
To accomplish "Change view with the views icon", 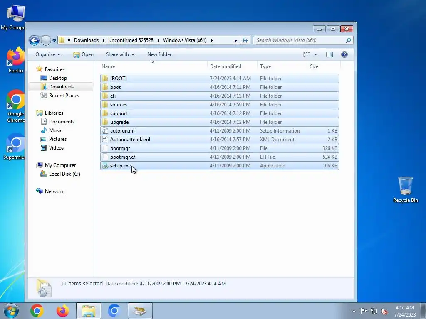I will pyautogui.click(x=306, y=54).
